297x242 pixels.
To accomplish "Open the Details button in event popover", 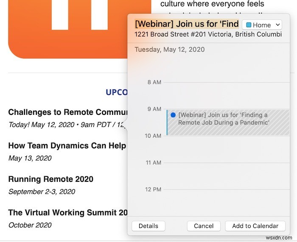I will point(148,226).
